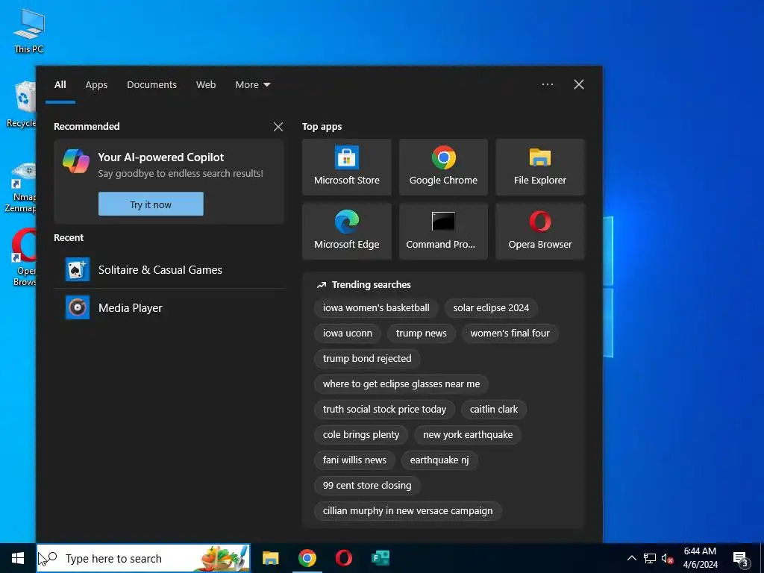764x573 pixels.
Task: Click Try it now for Copilot
Action: [151, 204]
